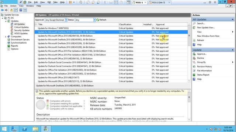
Task: Select Outlook Social Connector (KB2441641), 64-Bit row
Action: (111, 62)
